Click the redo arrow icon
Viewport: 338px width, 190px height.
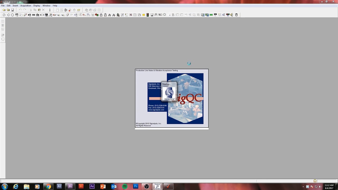click(25, 10)
